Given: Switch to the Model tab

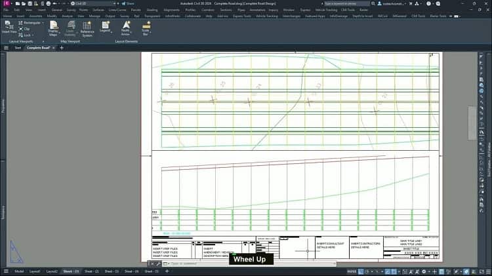Looking at the screenshot, I should pos(19,271).
